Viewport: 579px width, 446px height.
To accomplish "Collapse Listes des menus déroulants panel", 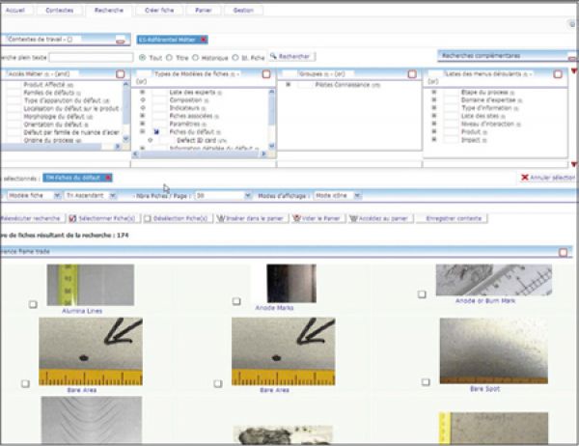I will click(x=558, y=74).
